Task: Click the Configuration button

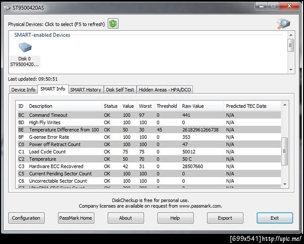Action: (x=26, y=218)
